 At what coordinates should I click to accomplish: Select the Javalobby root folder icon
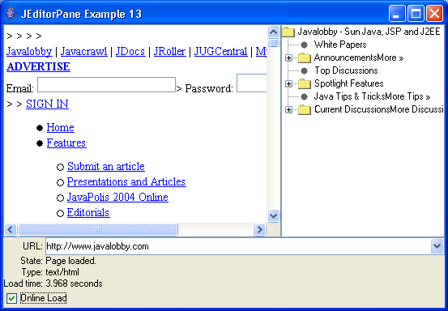click(288, 32)
